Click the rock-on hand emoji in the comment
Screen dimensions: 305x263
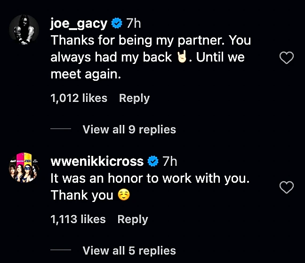pyautogui.click(x=182, y=58)
